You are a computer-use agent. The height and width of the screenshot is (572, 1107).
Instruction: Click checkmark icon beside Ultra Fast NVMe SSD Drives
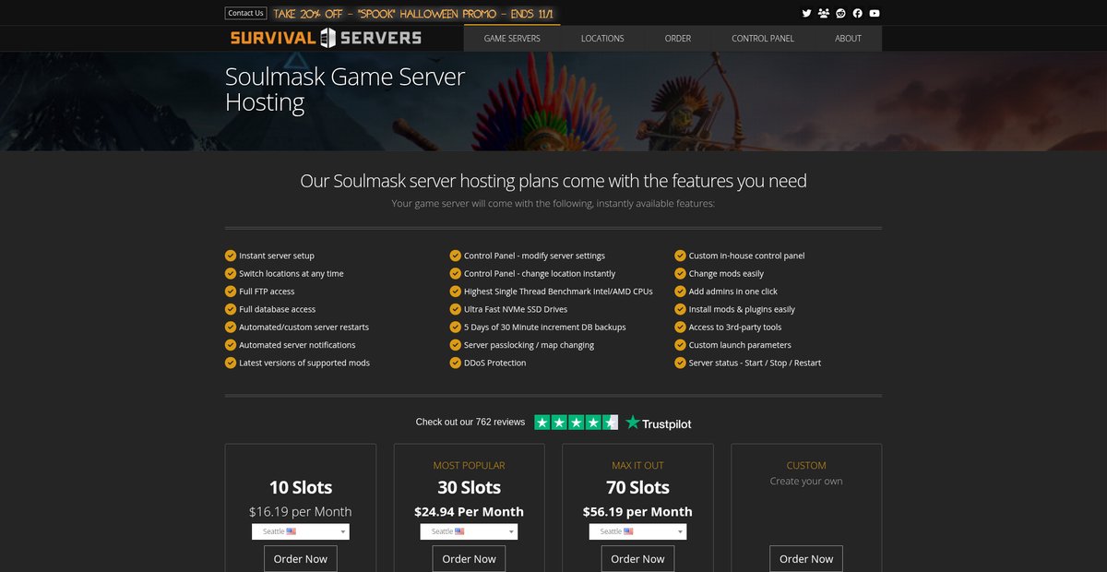[x=456, y=309]
